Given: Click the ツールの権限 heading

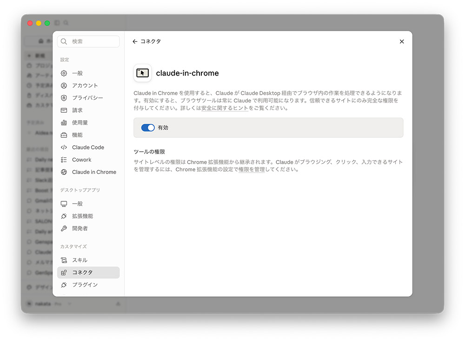Looking at the screenshot, I should click(149, 152).
